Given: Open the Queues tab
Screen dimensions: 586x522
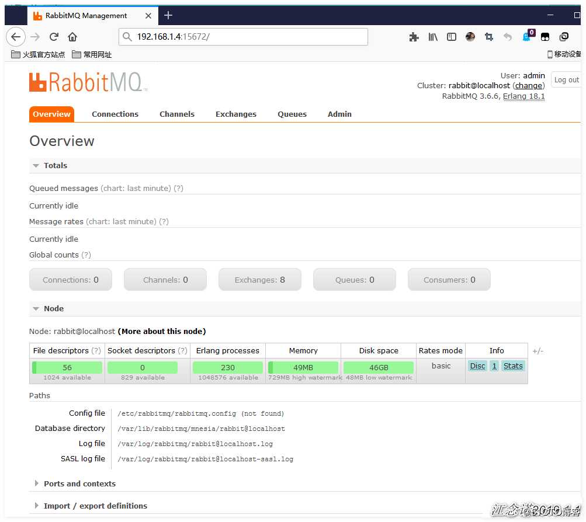Looking at the screenshot, I should (x=292, y=114).
